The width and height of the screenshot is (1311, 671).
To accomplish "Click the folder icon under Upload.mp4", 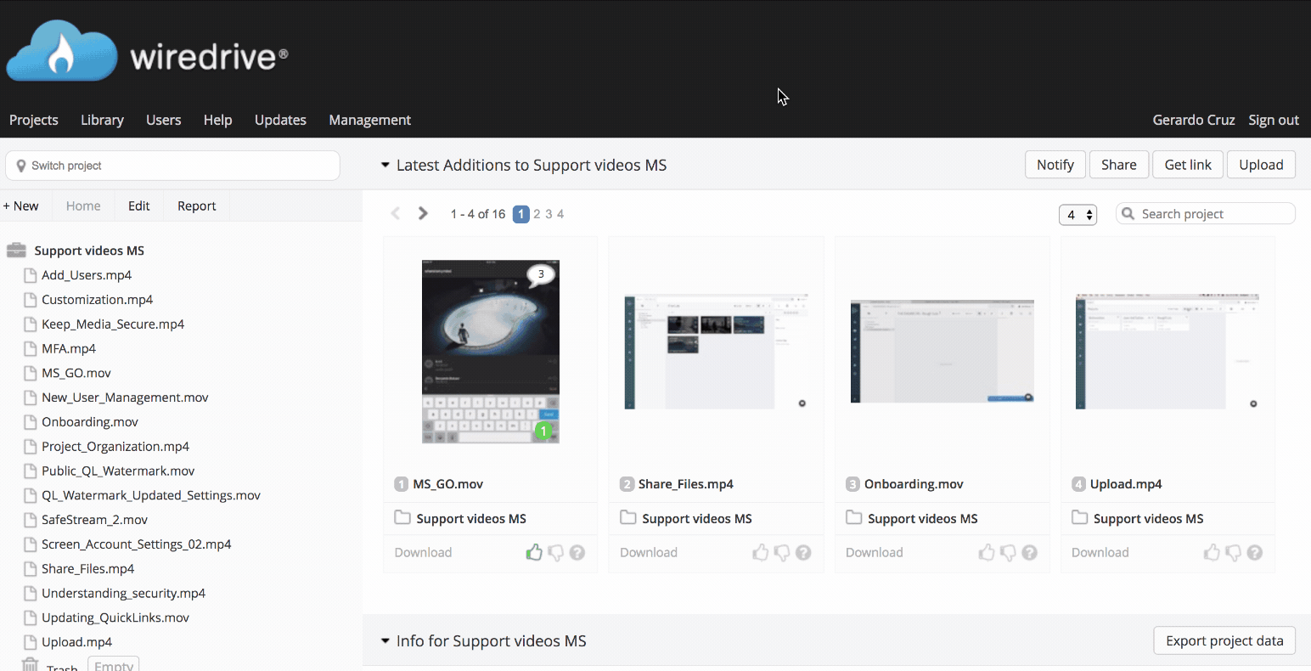I will (1079, 518).
